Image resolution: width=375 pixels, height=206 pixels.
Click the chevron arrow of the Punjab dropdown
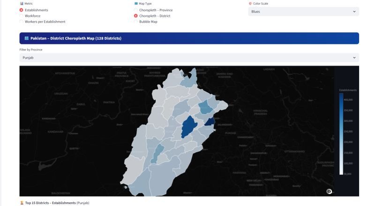tap(354, 58)
